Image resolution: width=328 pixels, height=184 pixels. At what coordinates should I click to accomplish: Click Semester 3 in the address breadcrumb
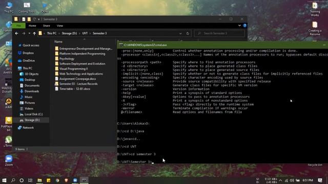pyautogui.click(x=99, y=33)
